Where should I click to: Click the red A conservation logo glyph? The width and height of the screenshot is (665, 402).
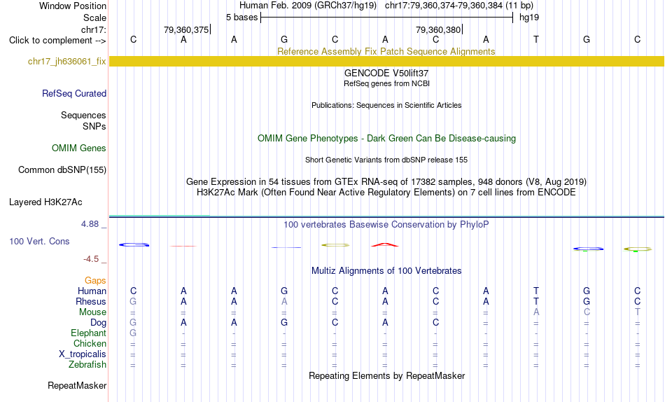point(385,244)
